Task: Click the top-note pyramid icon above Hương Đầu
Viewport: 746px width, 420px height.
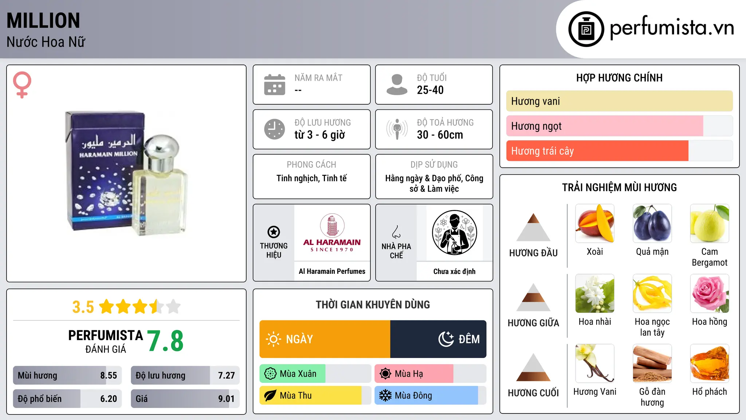Action: click(x=533, y=227)
